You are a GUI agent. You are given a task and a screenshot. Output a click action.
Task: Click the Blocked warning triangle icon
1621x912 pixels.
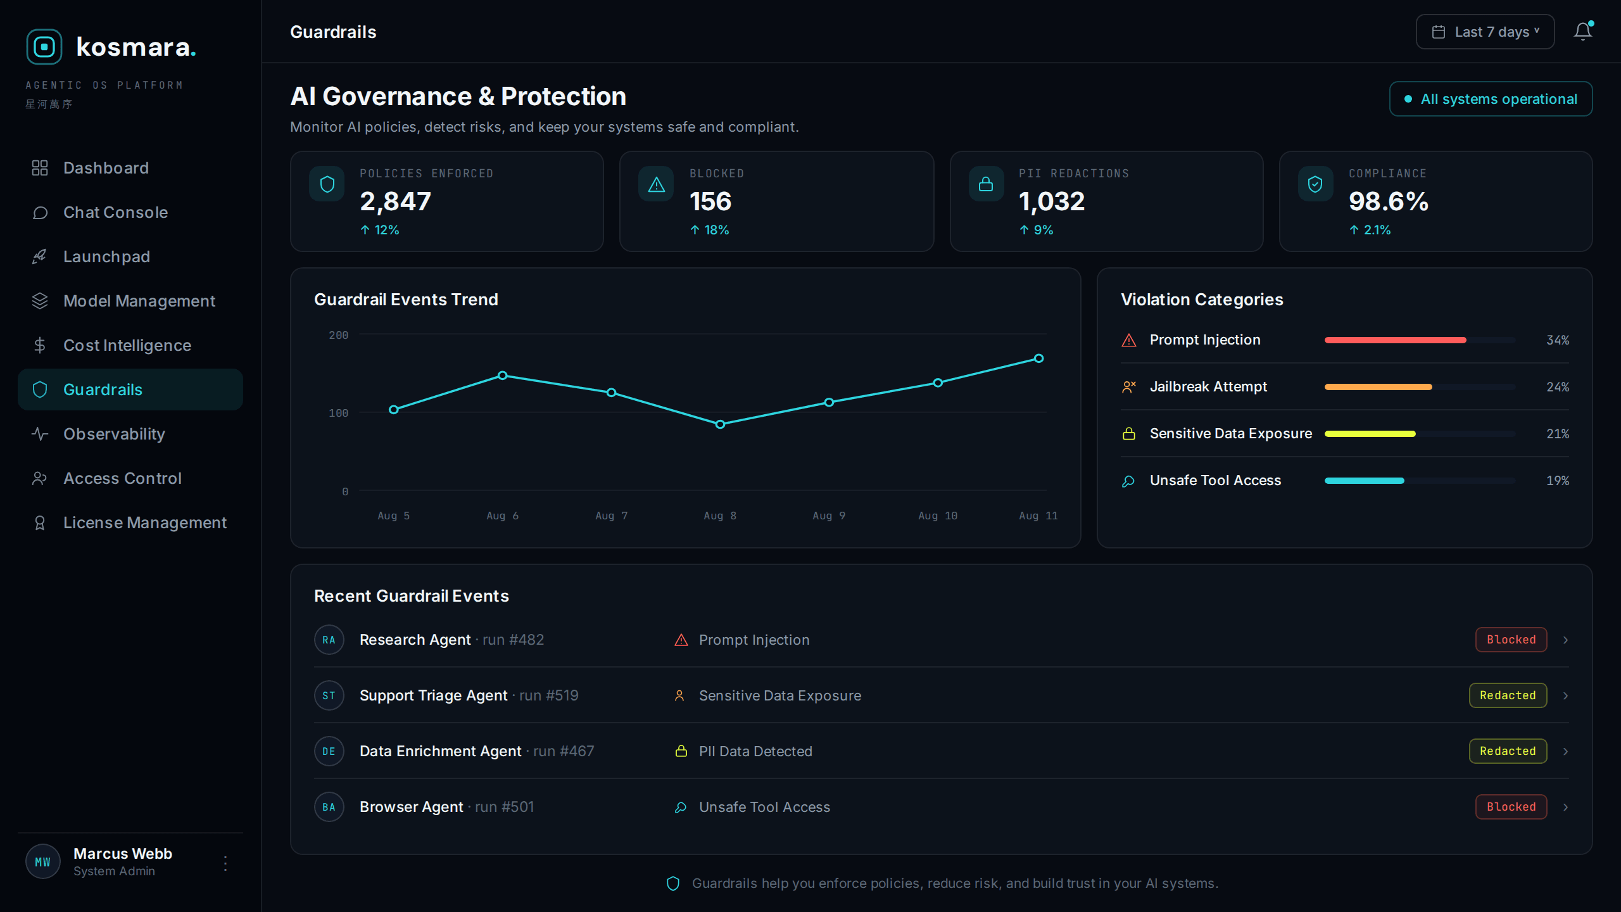(x=656, y=184)
